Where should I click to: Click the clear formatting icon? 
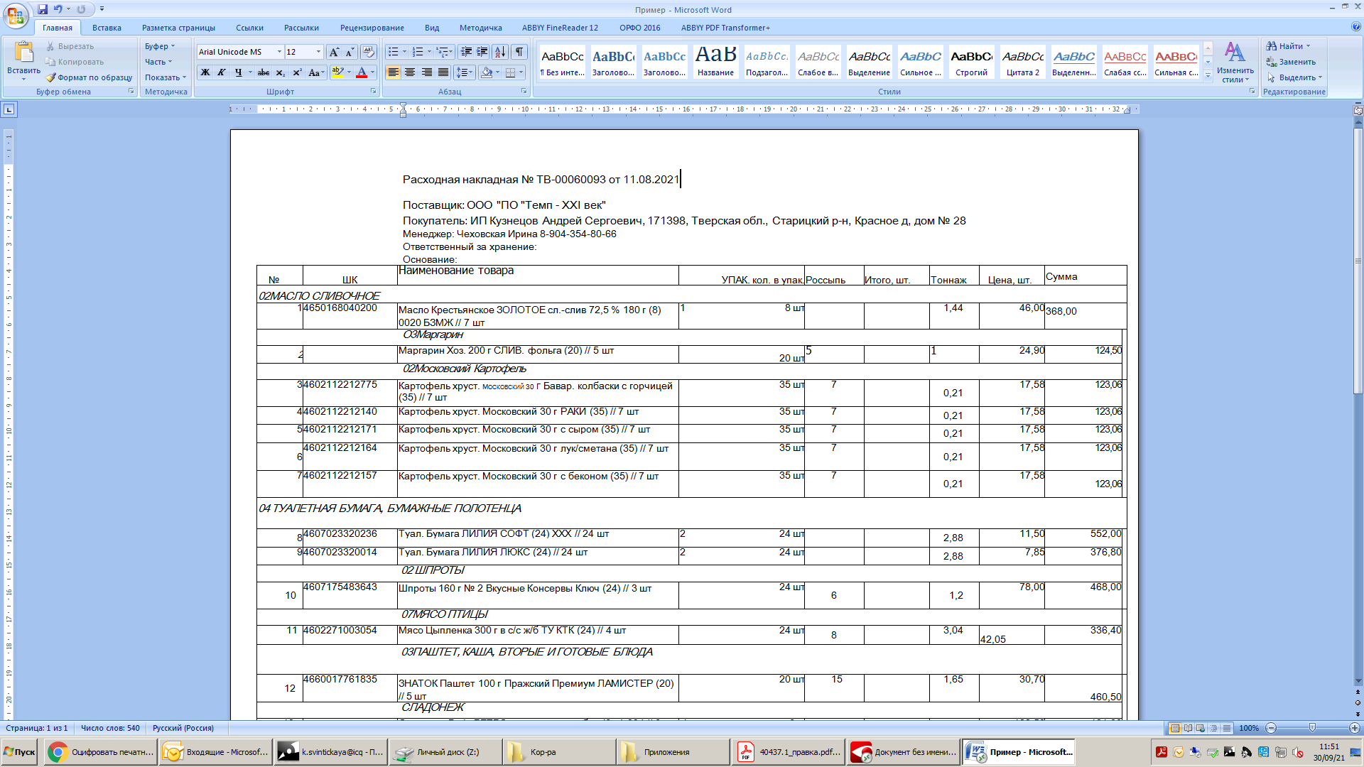pos(368,52)
